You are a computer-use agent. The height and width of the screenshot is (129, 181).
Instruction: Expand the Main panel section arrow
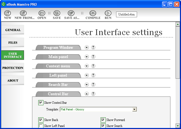pyautogui.click(x=87, y=57)
